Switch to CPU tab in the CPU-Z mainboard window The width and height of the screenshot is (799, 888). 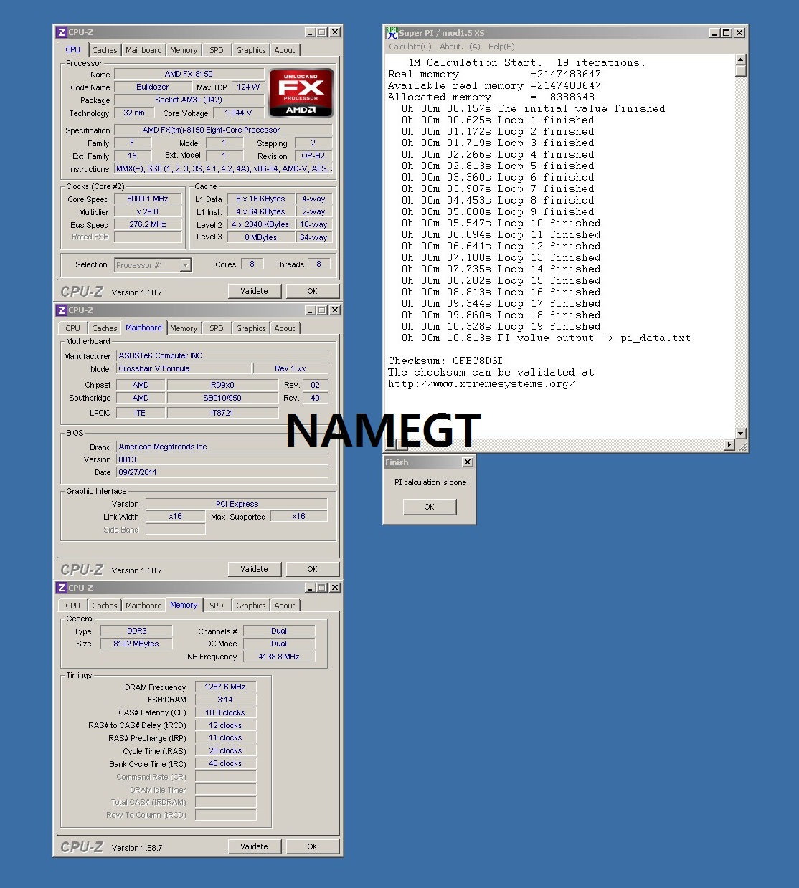[x=73, y=328]
